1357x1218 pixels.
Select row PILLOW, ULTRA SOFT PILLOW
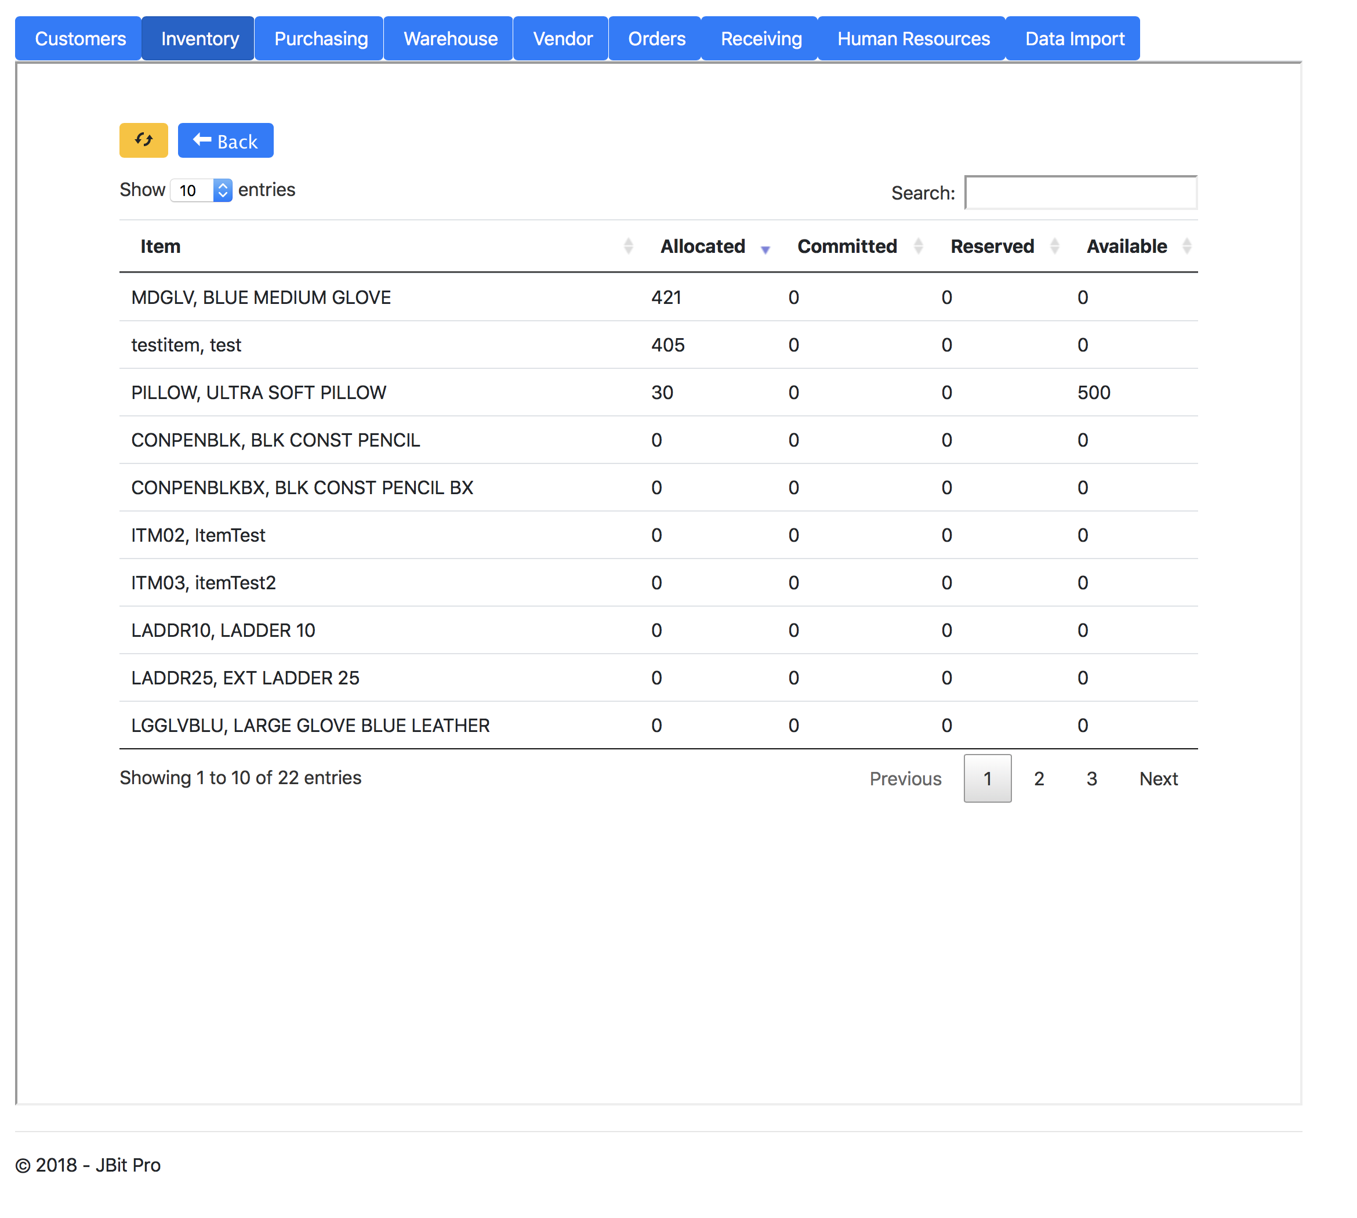[x=658, y=392]
